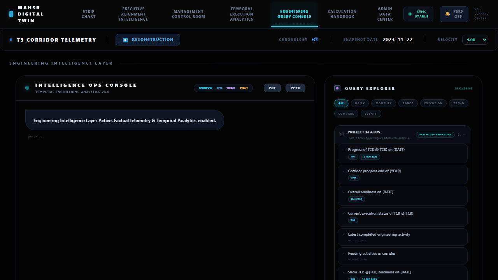
Task: Click the 09:27:35 message timestamp
Action: pyautogui.click(x=35, y=137)
